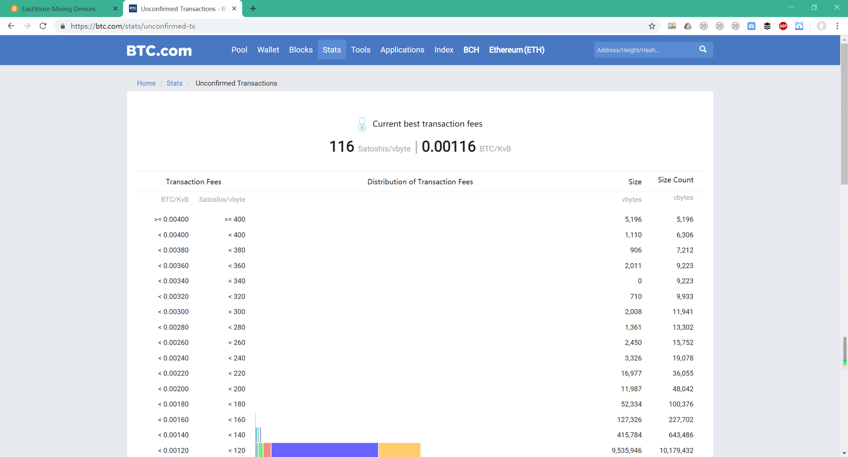The width and height of the screenshot is (848, 457).
Task: Go to Home breadcrumb link
Action: [x=146, y=83]
